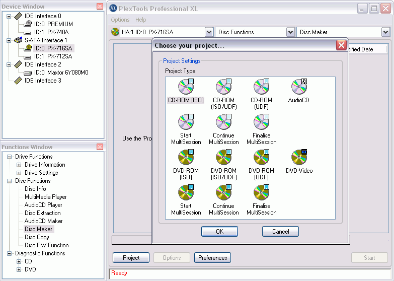Click the PlexTools XL title bar logo
The width and height of the screenshot is (394, 281).
[x=113, y=8]
